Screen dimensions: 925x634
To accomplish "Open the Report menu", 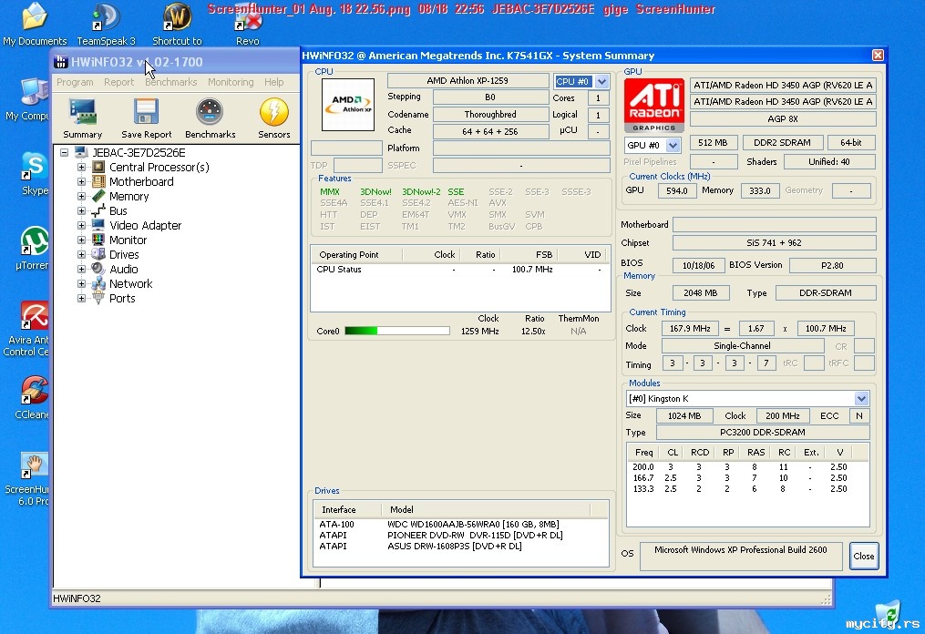I will pos(118,82).
